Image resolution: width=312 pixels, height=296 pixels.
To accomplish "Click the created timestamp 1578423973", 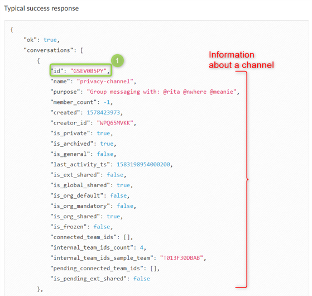I will point(103,113).
